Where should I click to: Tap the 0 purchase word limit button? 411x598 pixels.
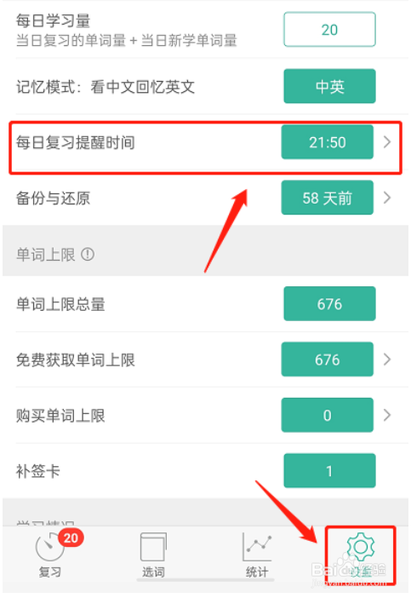tap(328, 415)
